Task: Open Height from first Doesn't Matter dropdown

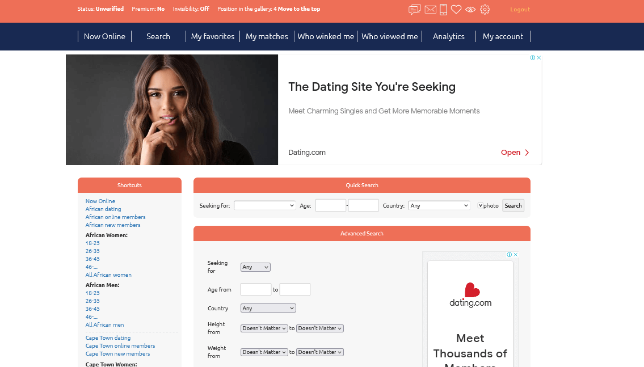Action: tap(264, 328)
